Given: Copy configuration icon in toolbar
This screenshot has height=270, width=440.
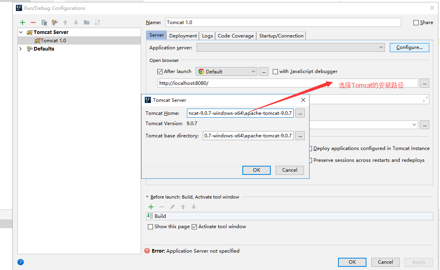Looking at the screenshot, I should 44,22.
